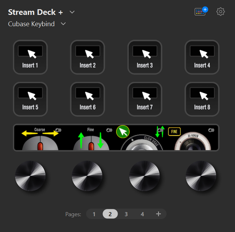This screenshot has height=232, width=235.
Task: Switch to page 3
Action: click(x=126, y=214)
